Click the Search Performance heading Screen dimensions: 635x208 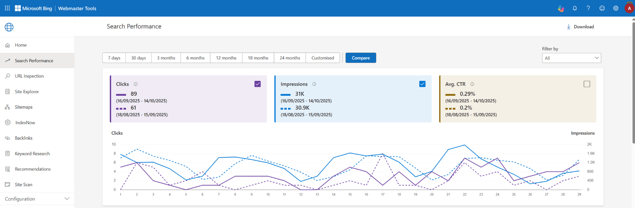tap(134, 27)
